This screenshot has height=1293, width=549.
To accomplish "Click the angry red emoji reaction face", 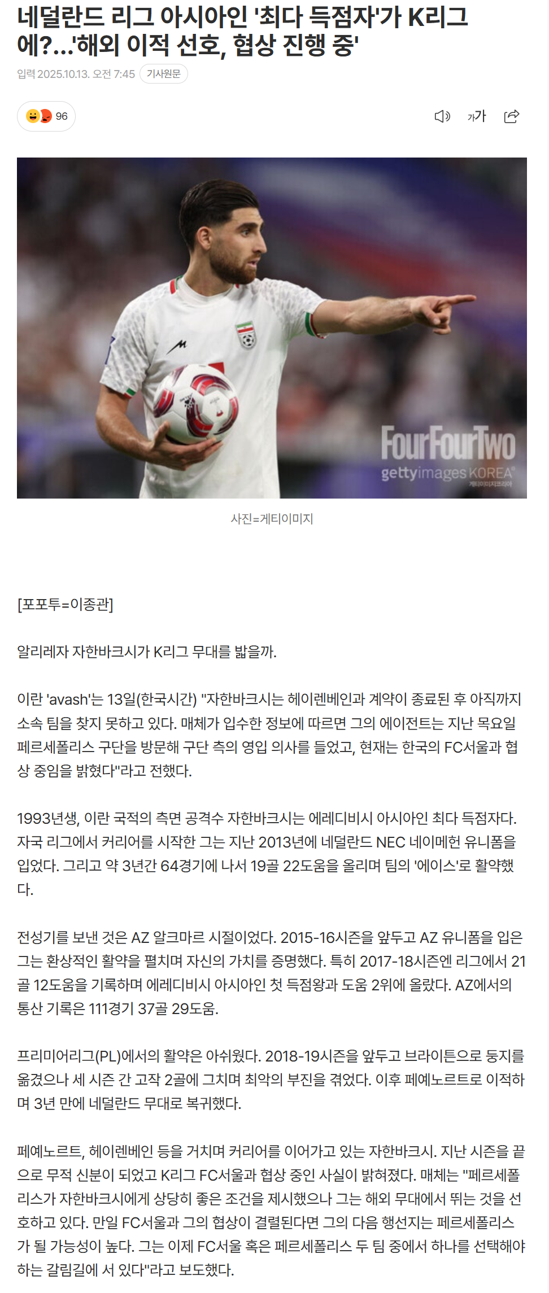I will [x=46, y=116].
